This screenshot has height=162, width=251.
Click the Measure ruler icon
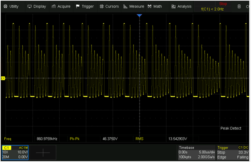pyautogui.click(x=125, y=6)
